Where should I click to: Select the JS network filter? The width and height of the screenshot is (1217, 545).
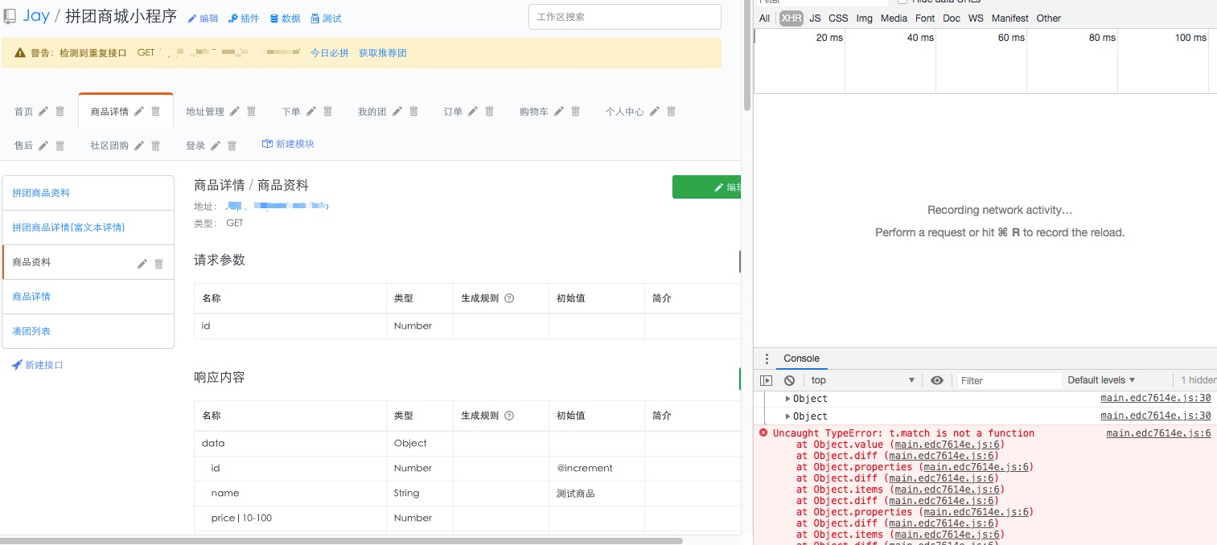815,18
